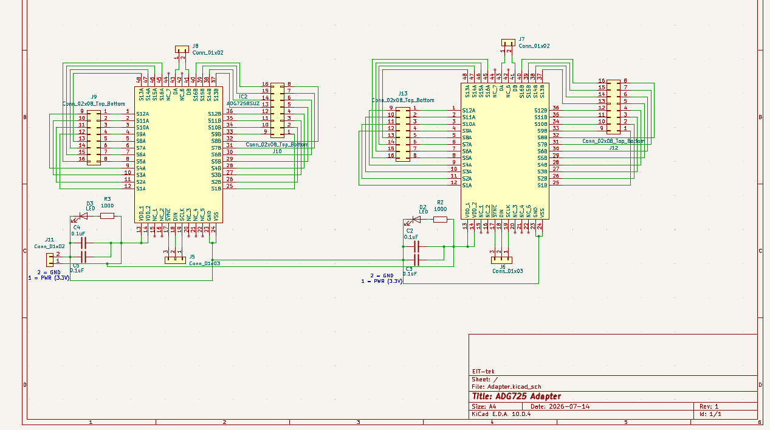770x430 pixels.
Task: Click the Conn_02x08_Top_Bottom value above J10
Action: pos(277,145)
